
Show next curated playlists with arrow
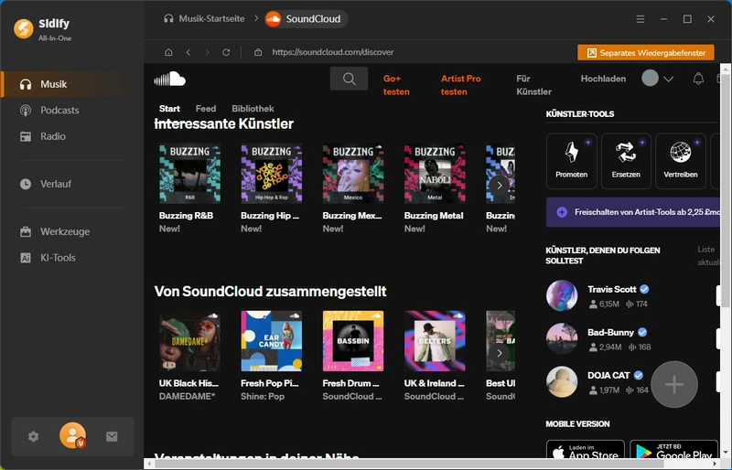point(500,353)
